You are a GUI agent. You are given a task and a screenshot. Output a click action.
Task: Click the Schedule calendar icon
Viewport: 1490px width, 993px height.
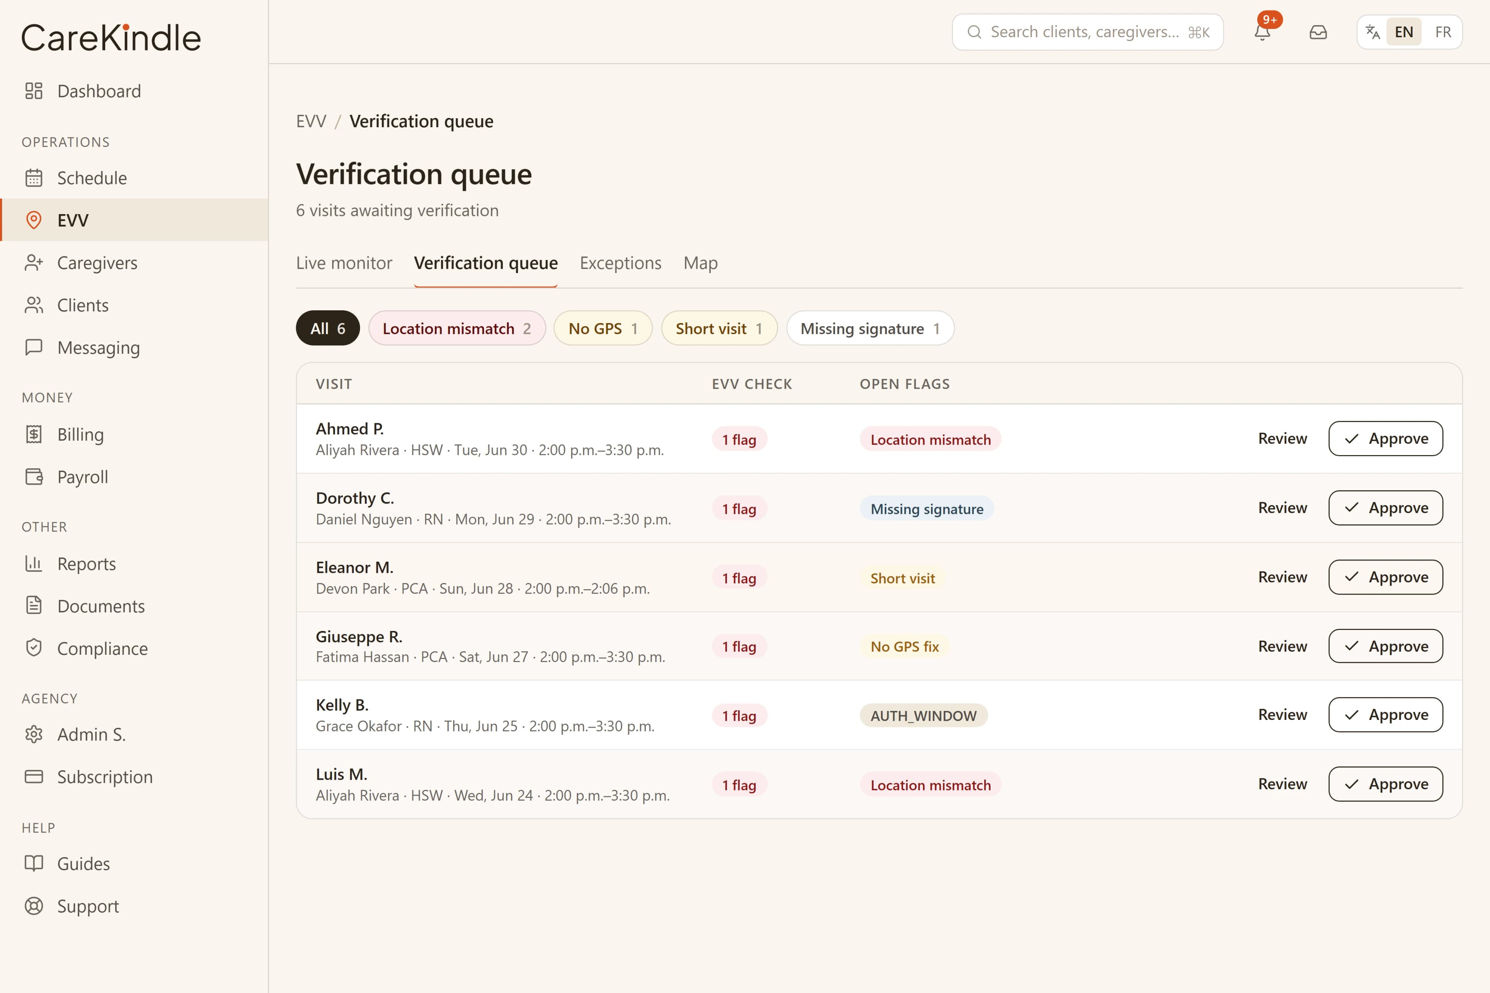tap(34, 178)
